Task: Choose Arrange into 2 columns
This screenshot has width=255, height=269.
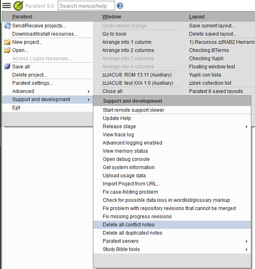Action: tap(128, 50)
